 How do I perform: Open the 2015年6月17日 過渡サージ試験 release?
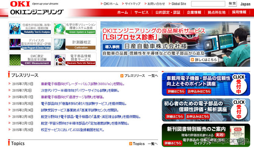[x=73, y=97]
